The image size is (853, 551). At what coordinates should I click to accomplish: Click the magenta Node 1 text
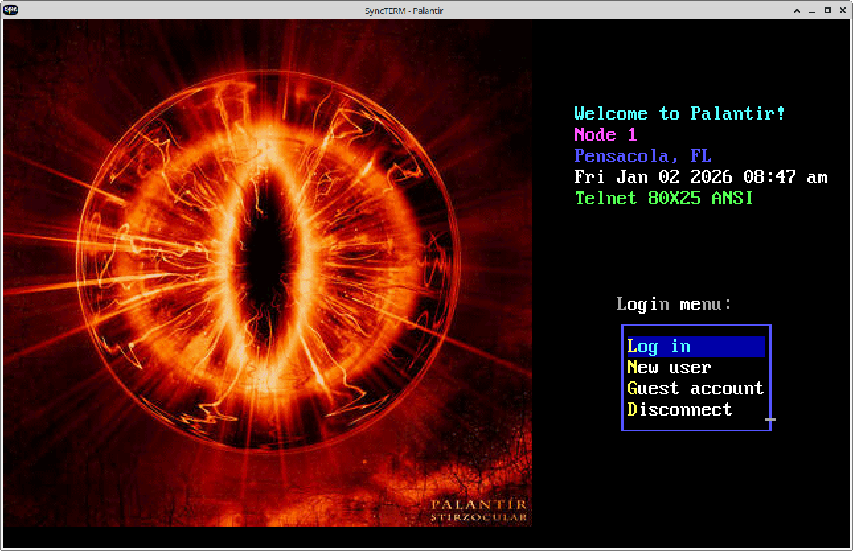point(605,135)
